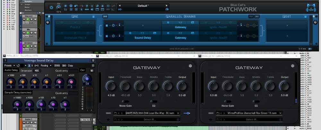Image resolution: width=321 pixels, height=130 pixels.
Task: Toggle EQ in the MirrorProfiles Gateway window
Action: (256, 101)
